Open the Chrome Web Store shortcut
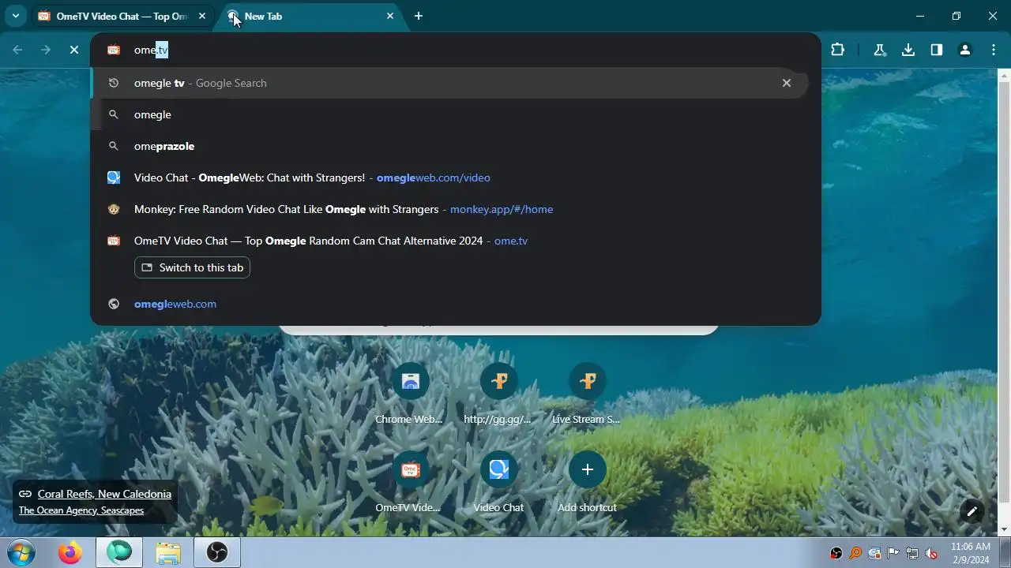 pos(410,394)
